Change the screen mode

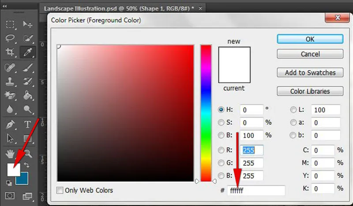tap(27, 196)
